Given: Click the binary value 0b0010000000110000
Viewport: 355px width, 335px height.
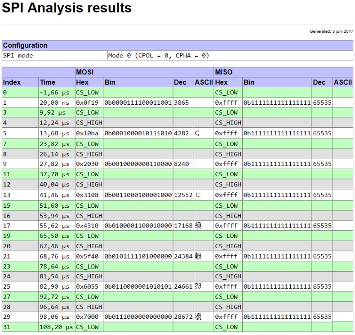Looking at the screenshot, I should coord(138,164).
